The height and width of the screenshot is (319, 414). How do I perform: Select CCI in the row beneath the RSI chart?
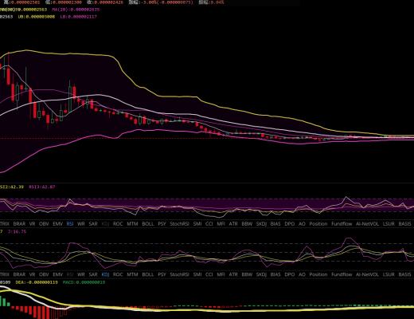(x=209, y=224)
